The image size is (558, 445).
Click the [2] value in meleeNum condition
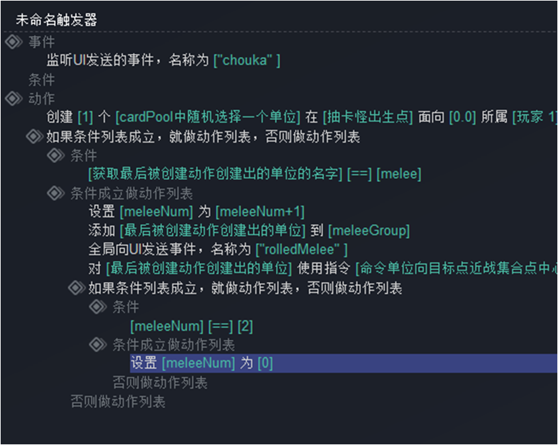click(x=245, y=326)
